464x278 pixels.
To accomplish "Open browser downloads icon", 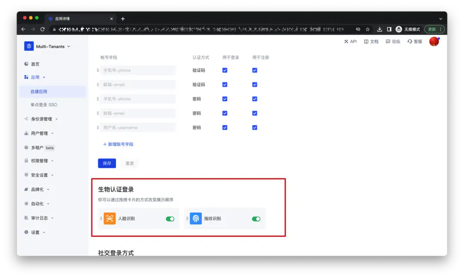I will pos(379,29).
